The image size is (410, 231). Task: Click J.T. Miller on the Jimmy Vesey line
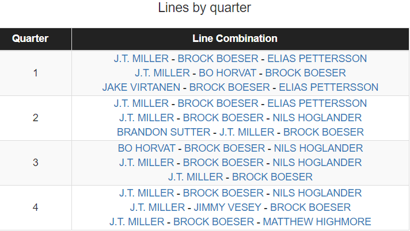coord(157,207)
